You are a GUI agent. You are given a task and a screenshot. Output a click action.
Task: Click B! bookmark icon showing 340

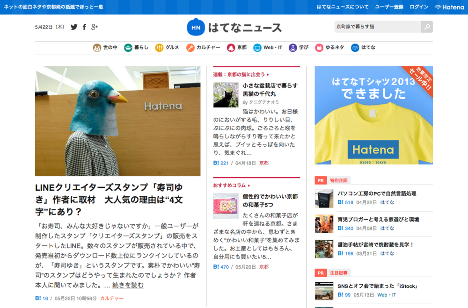tap(340, 228)
